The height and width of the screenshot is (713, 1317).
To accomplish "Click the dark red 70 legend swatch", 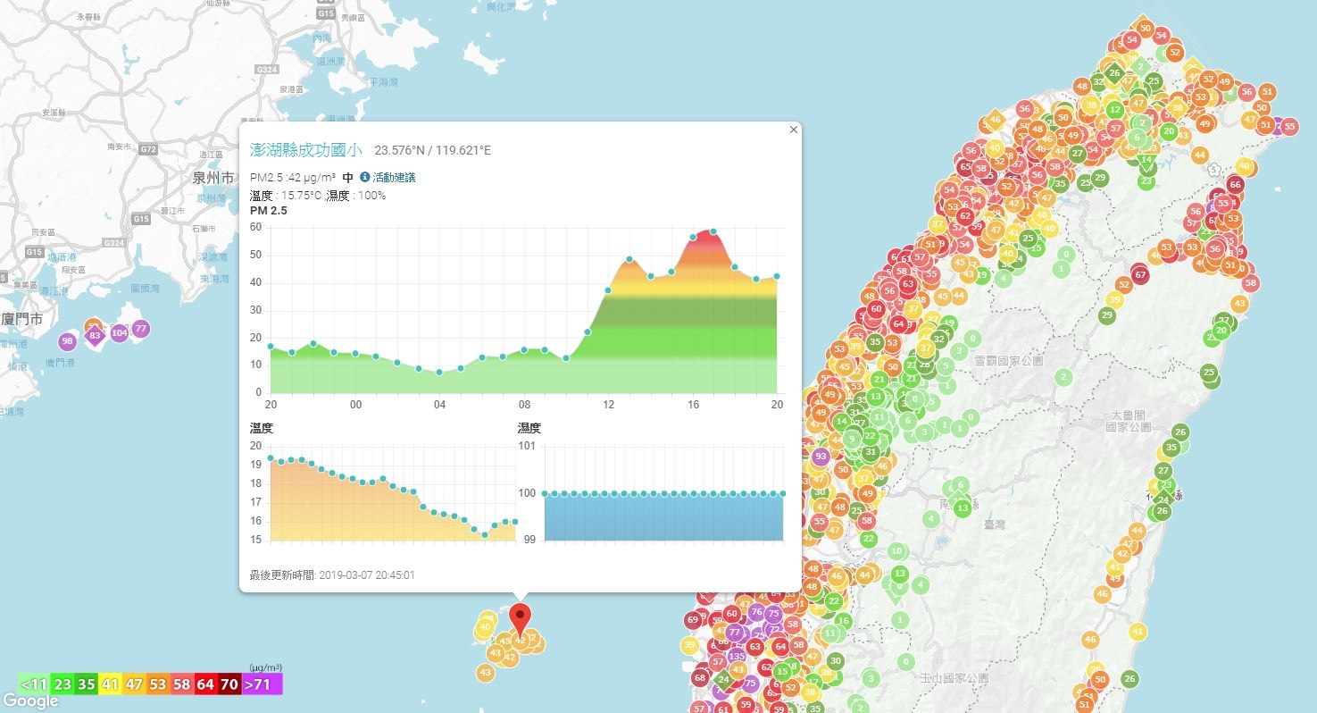I will (x=229, y=684).
